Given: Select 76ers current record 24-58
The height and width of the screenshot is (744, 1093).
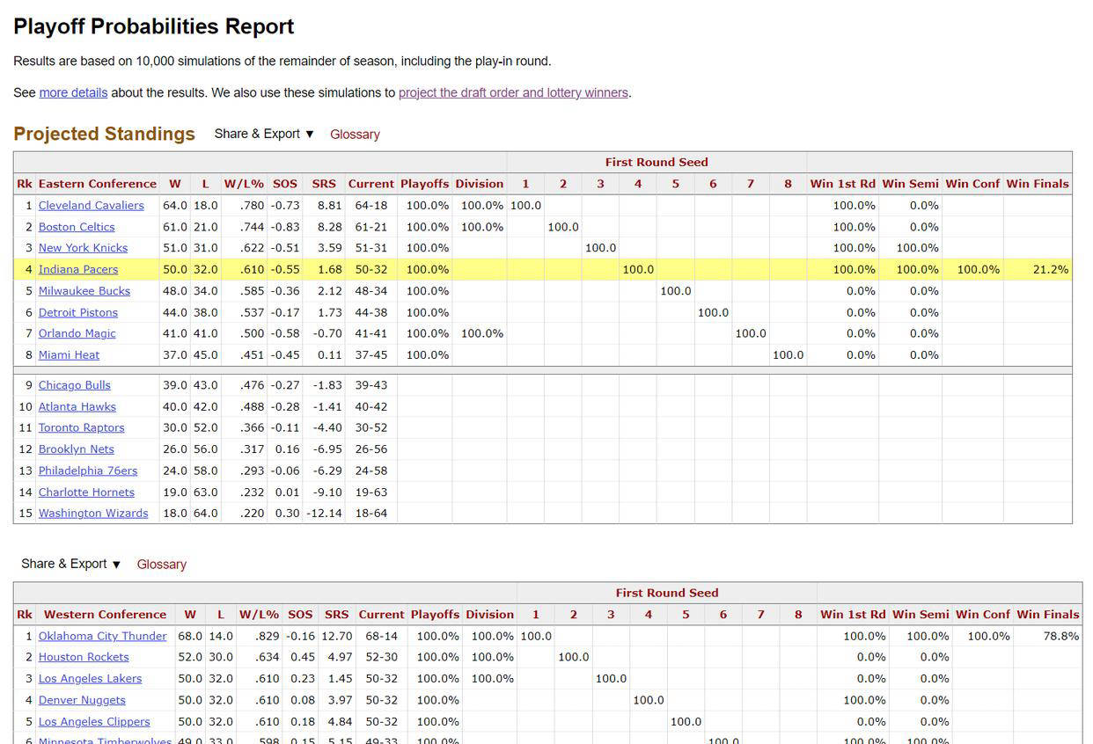Looking at the screenshot, I should 371,470.
